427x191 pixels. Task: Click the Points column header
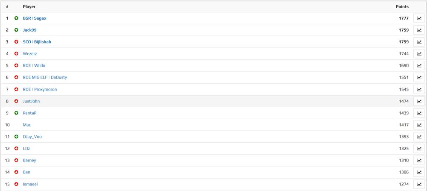click(x=402, y=6)
